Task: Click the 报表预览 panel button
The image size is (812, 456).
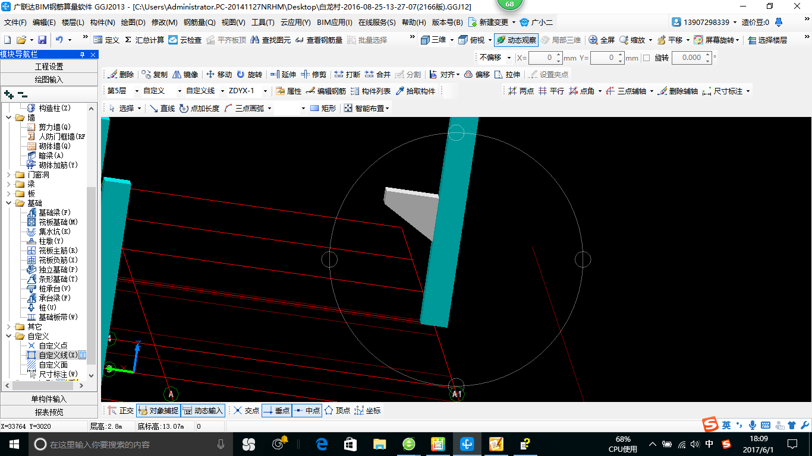Action: click(49, 412)
